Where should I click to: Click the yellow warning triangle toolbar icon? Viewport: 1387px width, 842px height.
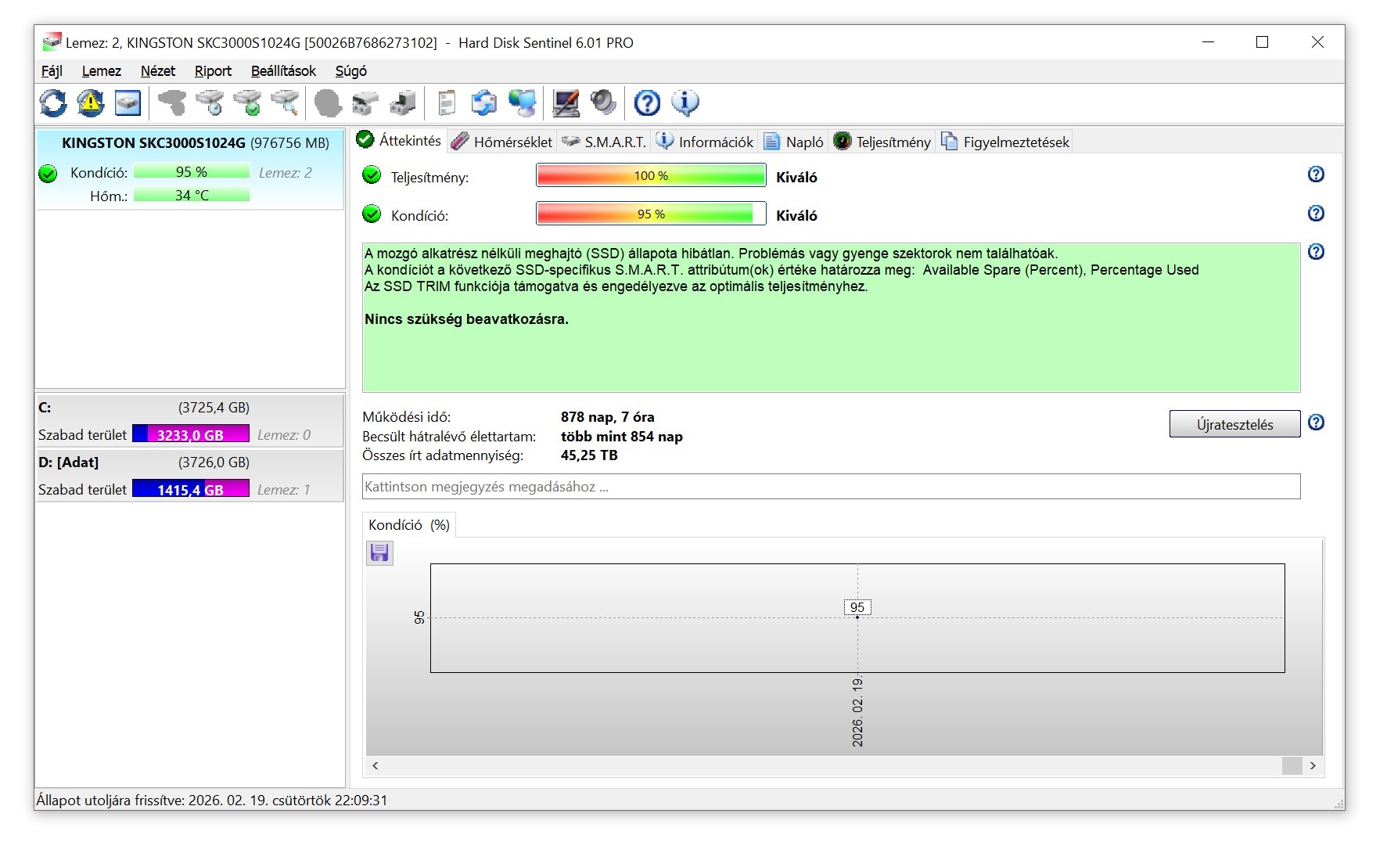[91, 103]
